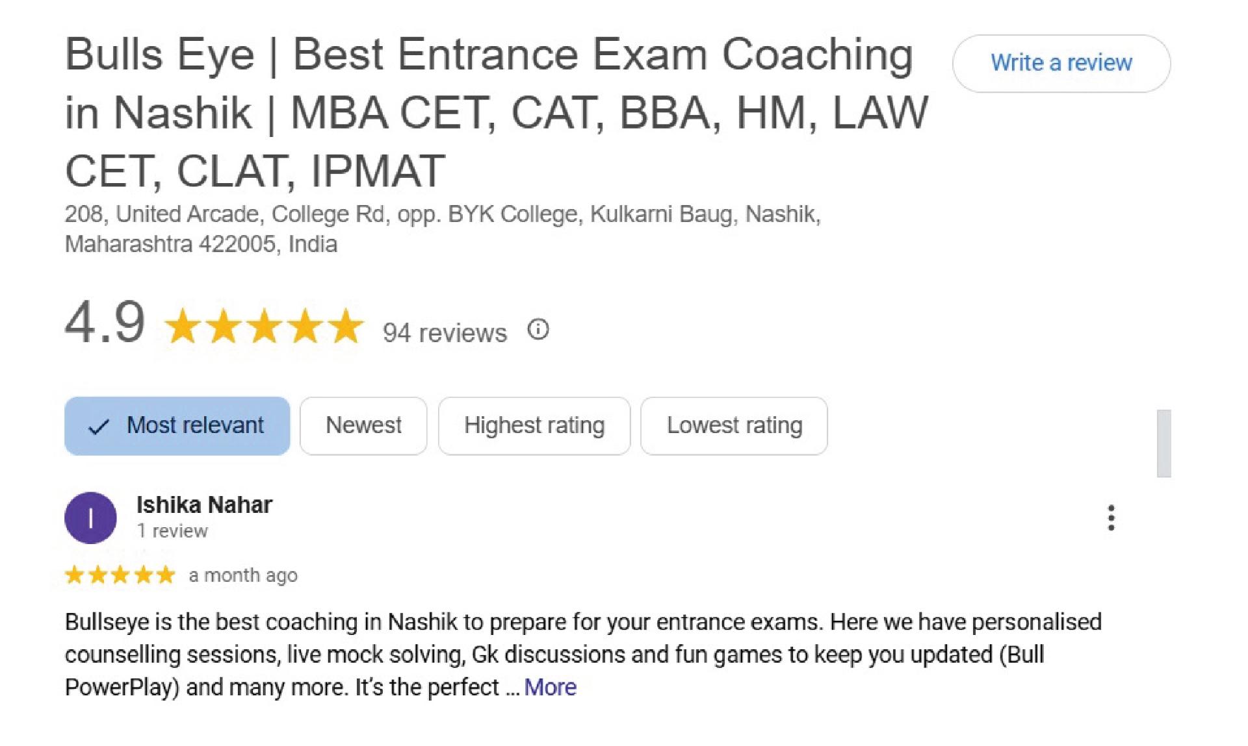Open review info circle icon
The width and height of the screenshot is (1248, 746).
(x=538, y=329)
